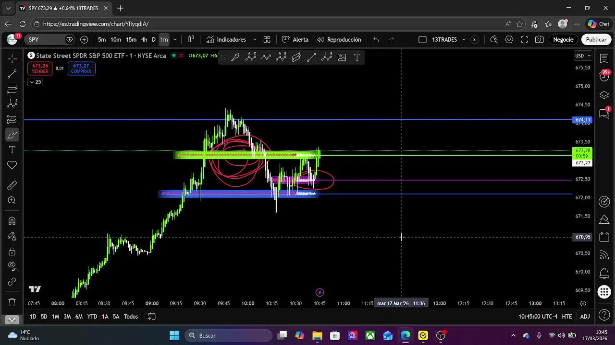This screenshot has width=615, height=345.
Task: Open the quick search lightning icon
Action: (x=494, y=40)
